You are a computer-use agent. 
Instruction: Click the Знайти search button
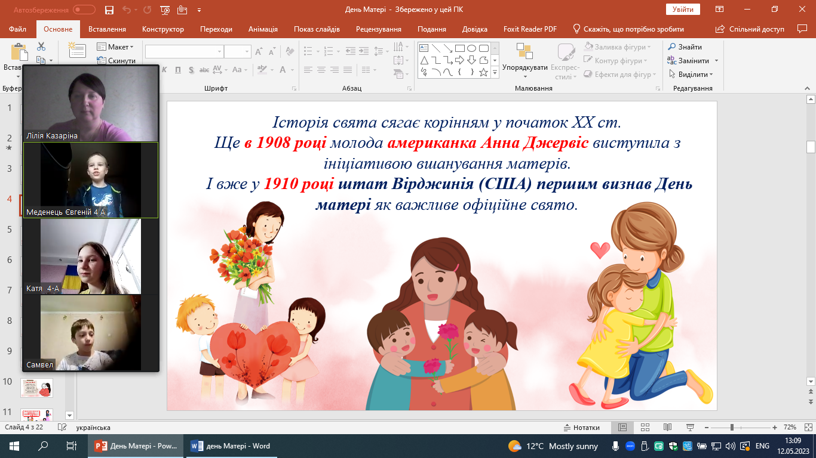685,47
